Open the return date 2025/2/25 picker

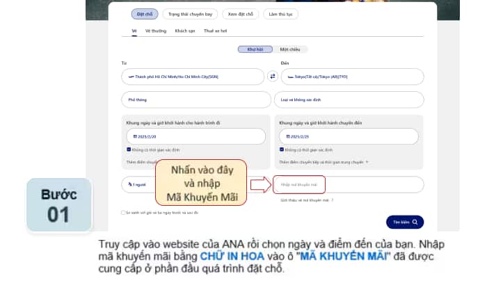point(349,136)
